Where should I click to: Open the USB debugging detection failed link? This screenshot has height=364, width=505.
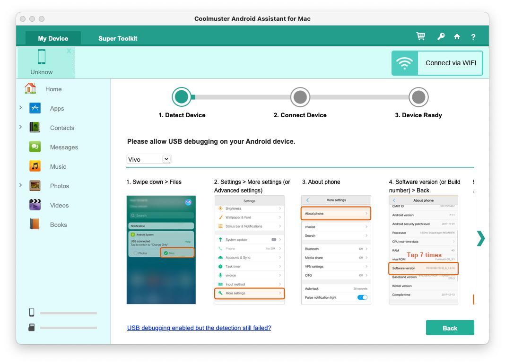[199, 328]
